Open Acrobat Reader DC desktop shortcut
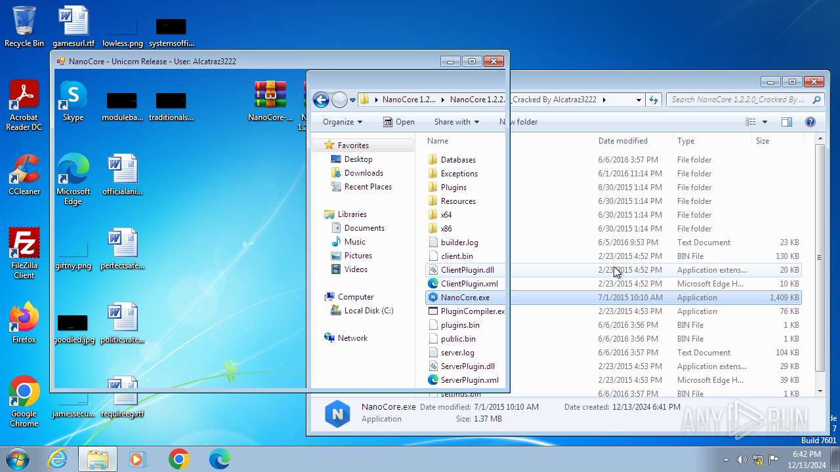Image resolution: width=840 pixels, height=472 pixels. pos(24,105)
